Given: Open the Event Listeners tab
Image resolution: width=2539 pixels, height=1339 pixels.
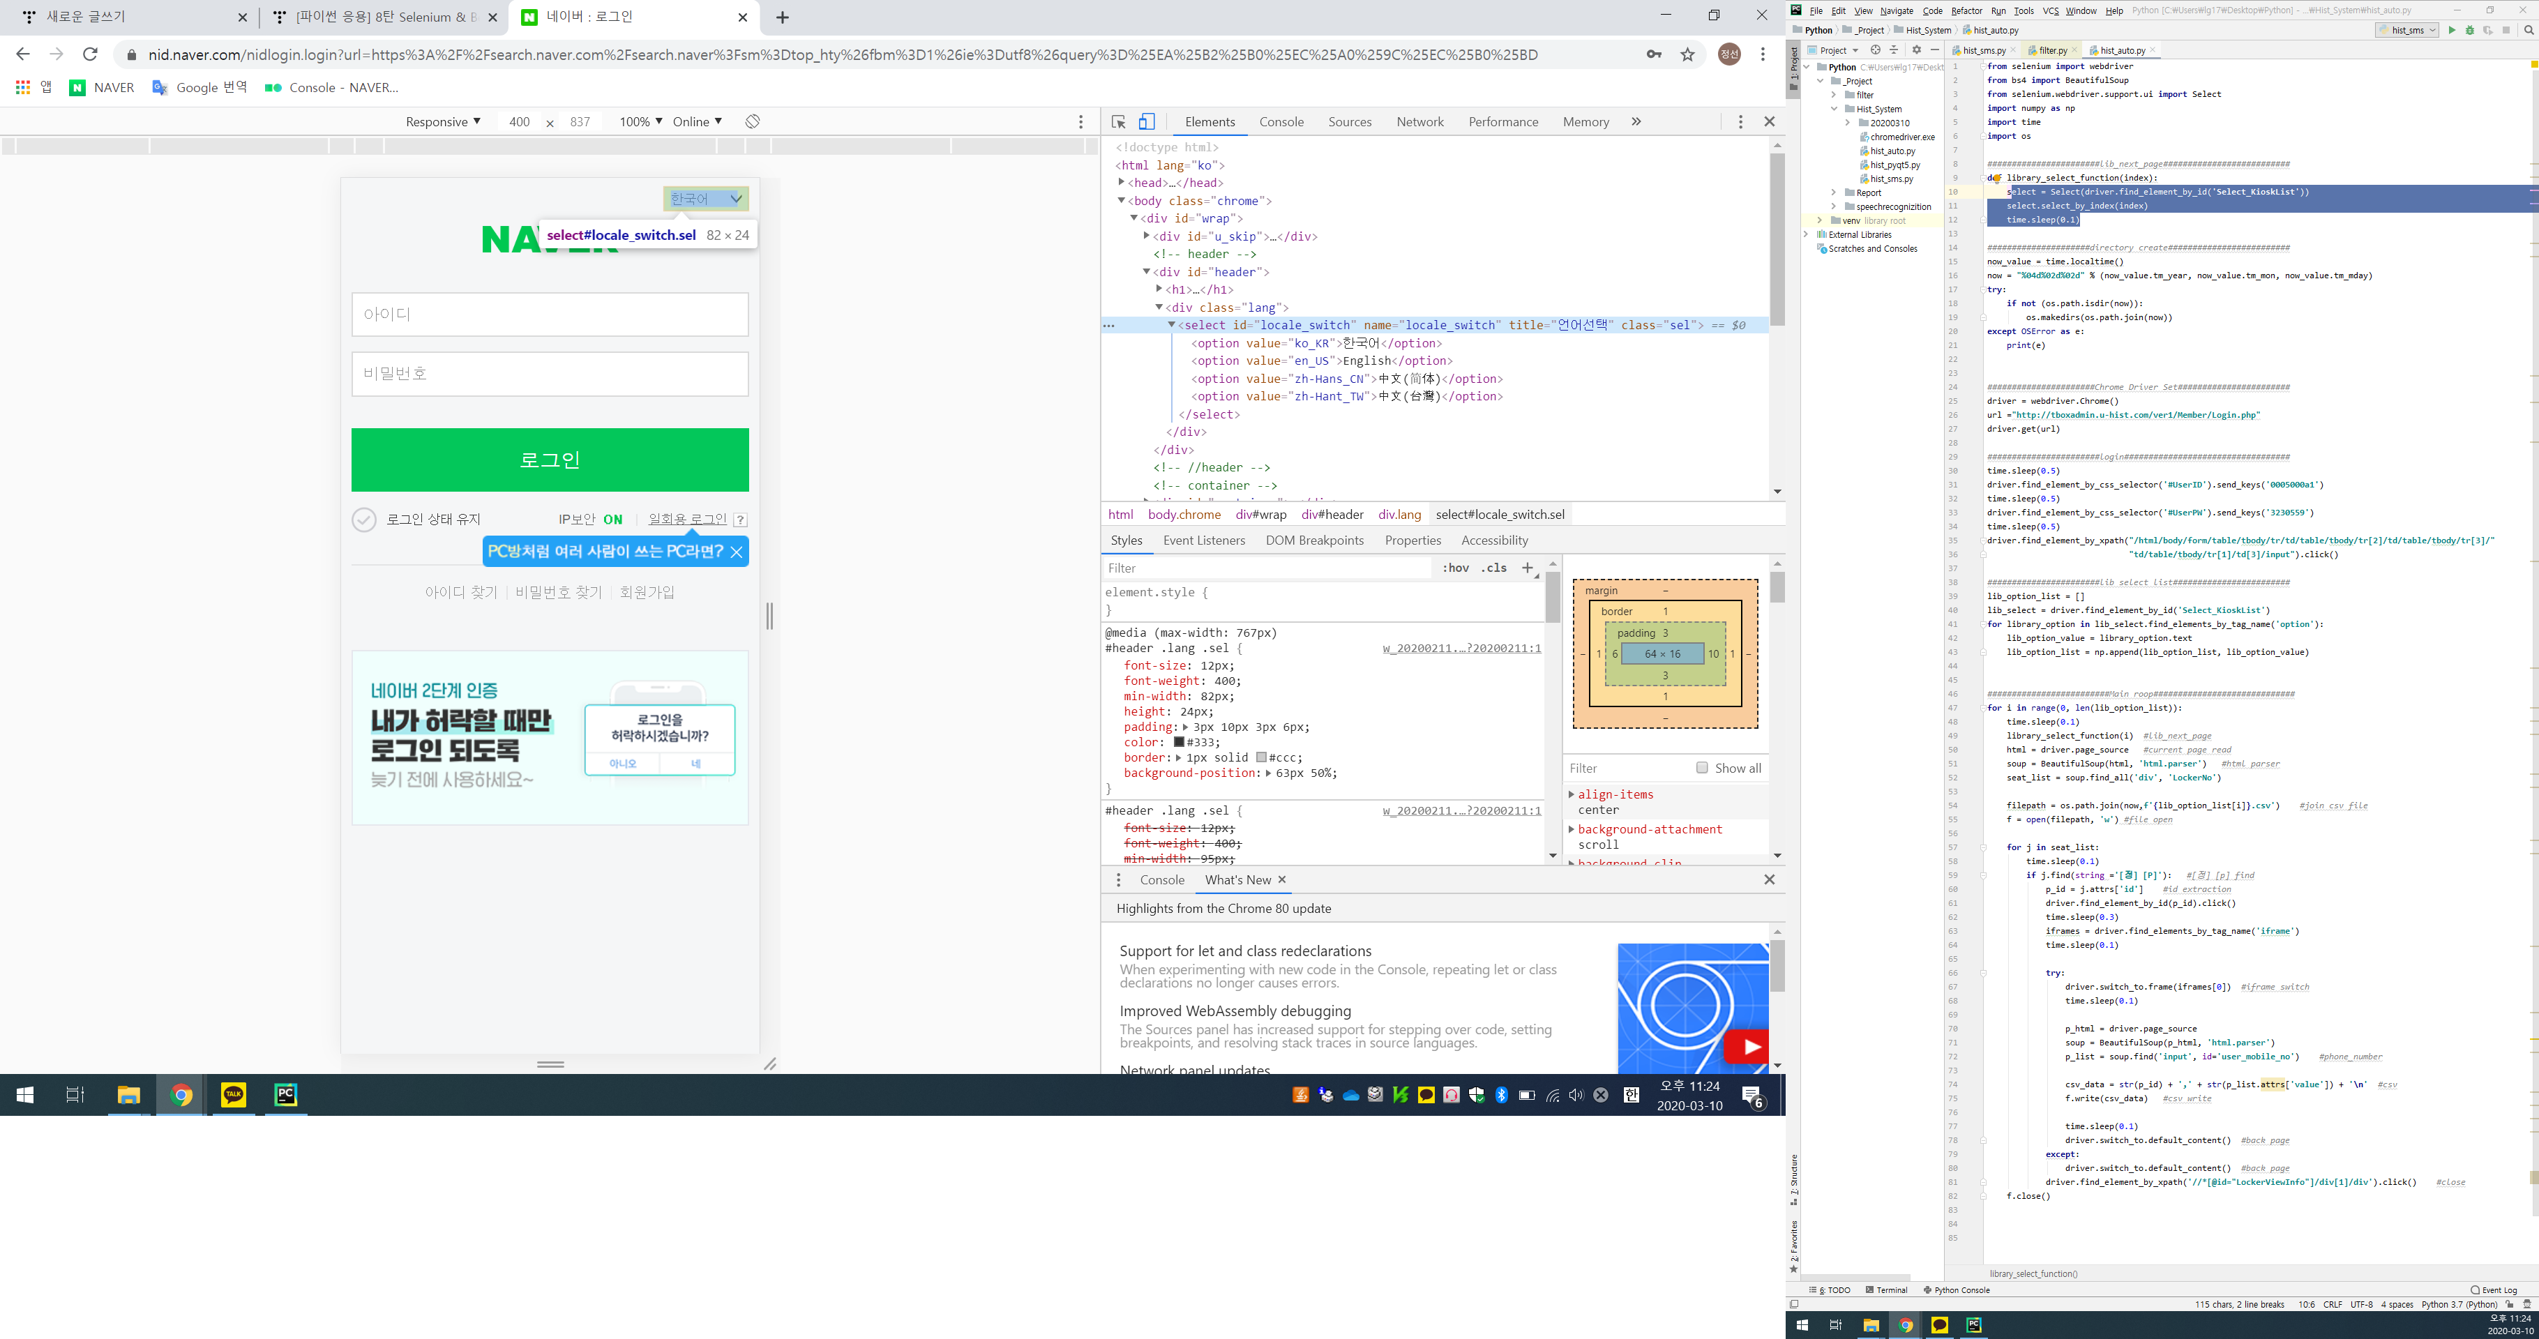Looking at the screenshot, I should pyautogui.click(x=1203, y=540).
